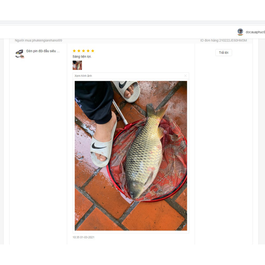This screenshot has height=265, width=265.
Task: Click the fourth rating star
Action: [x=88, y=51]
